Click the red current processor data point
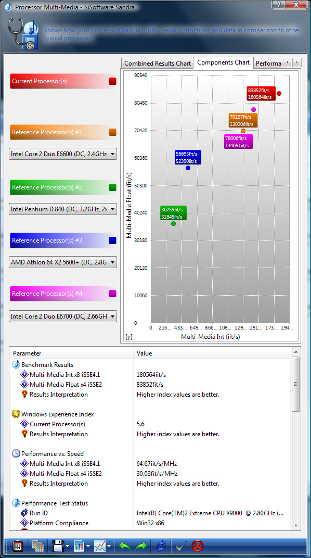The height and width of the screenshot is (558, 311). 279,94
